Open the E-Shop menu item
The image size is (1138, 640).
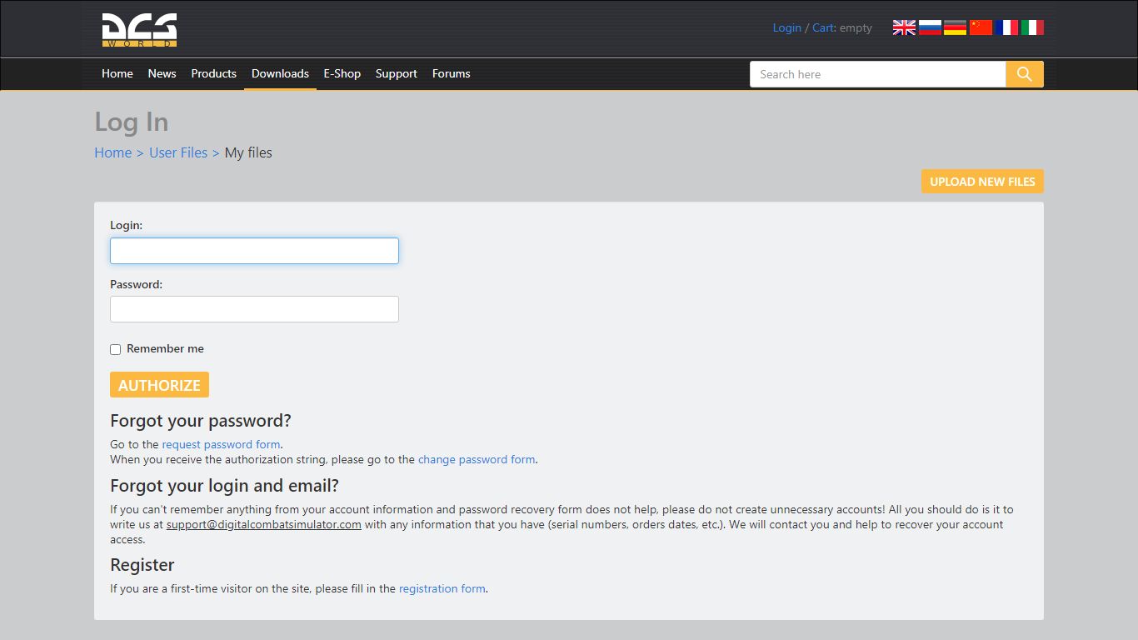[342, 73]
